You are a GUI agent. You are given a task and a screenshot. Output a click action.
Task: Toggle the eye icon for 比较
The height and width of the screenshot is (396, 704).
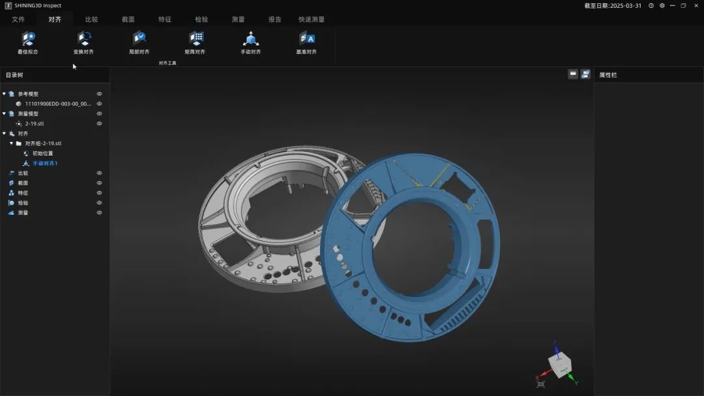pos(100,173)
